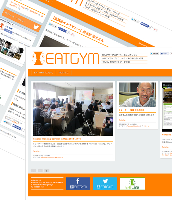Open the Twitter EATGYM footer banner
This screenshot has height=200, width=172.
point(105,184)
